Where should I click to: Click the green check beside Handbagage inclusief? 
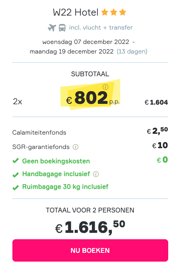[x=16, y=175]
